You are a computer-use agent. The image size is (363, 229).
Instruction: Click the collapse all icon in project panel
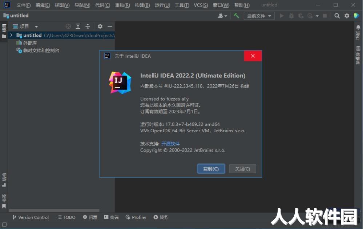pos(88,27)
